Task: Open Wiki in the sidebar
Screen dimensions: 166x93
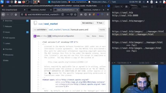Action: coord(6,60)
